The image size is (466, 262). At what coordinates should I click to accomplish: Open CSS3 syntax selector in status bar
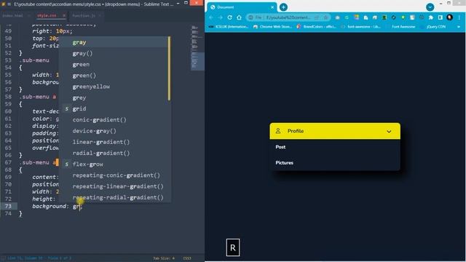[x=187, y=258]
